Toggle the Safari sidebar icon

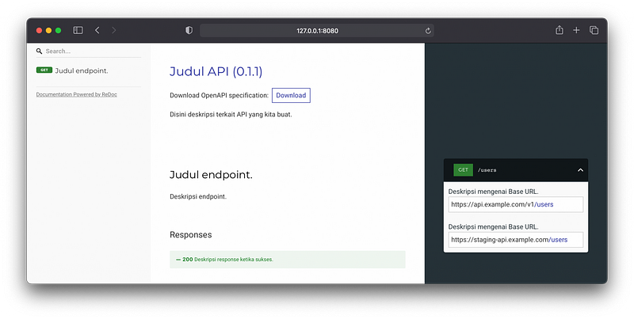pos(78,30)
